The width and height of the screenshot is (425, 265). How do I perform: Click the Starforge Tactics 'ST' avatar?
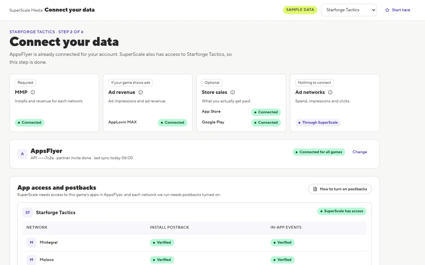point(28,212)
